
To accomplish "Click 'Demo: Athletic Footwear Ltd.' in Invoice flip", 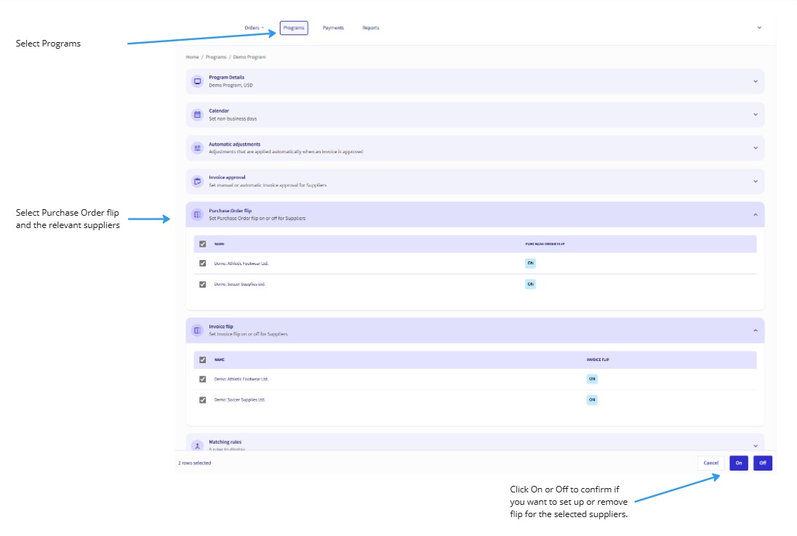I will [x=241, y=379].
